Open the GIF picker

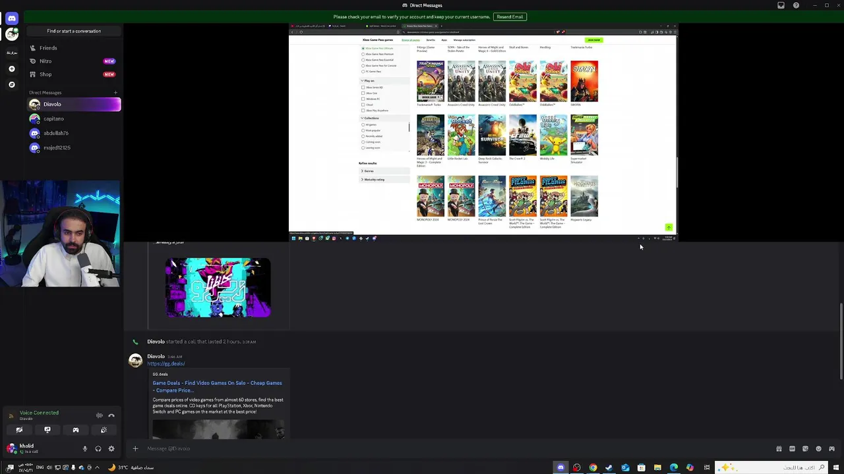click(x=792, y=449)
